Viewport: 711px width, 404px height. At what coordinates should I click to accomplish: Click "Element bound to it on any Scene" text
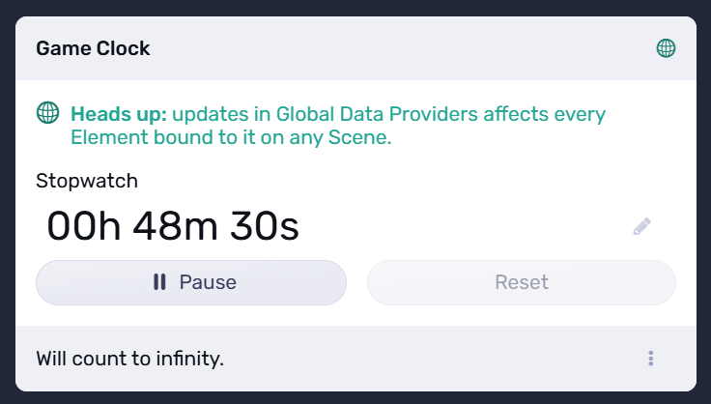(229, 138)
